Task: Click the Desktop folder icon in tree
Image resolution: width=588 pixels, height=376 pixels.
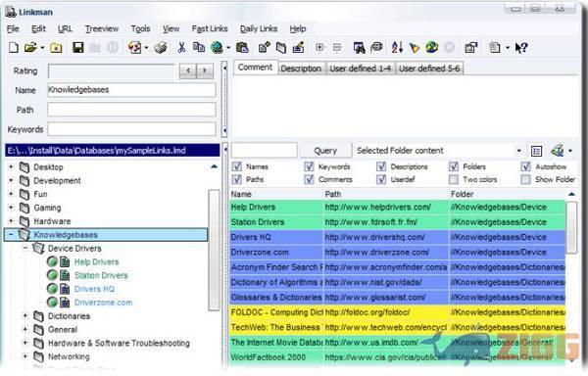Action: point(24,167)
